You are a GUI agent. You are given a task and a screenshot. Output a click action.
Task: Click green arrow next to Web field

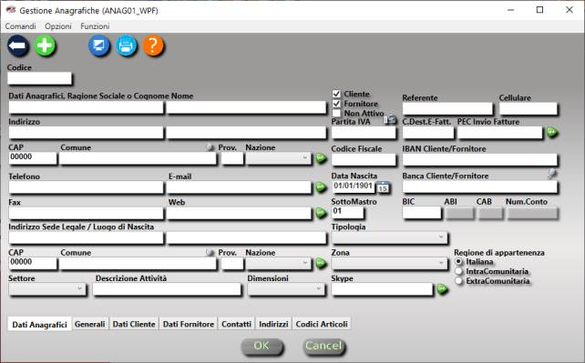click(321, 213)
